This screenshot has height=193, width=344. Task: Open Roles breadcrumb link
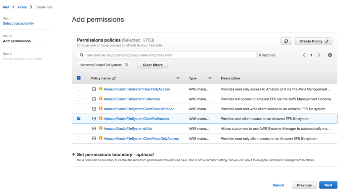22,7
